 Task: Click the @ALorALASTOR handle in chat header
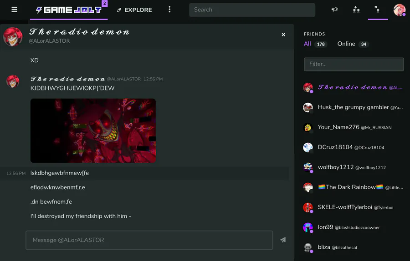49,41
